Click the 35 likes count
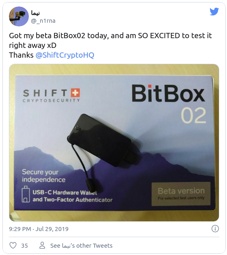Image resolution: width=227 pixels, height=255 pixels. pyautogui.click(x=24, y=246)
